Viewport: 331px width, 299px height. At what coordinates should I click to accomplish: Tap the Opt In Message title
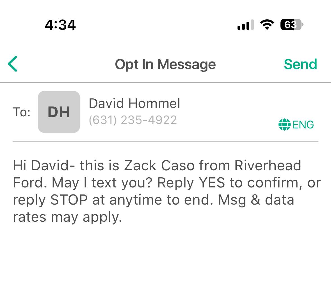point(165,64)
